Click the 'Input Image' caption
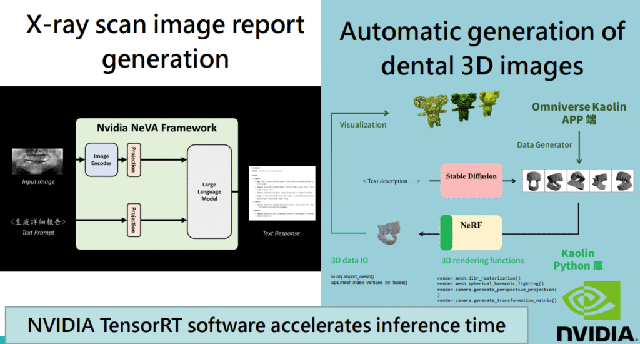 tap(38, 182)
